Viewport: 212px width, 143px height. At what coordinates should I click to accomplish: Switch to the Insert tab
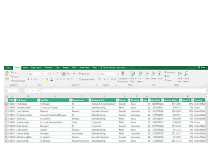(25, 68)
